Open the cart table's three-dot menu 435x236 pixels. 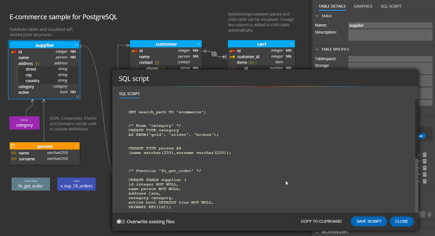292,44
